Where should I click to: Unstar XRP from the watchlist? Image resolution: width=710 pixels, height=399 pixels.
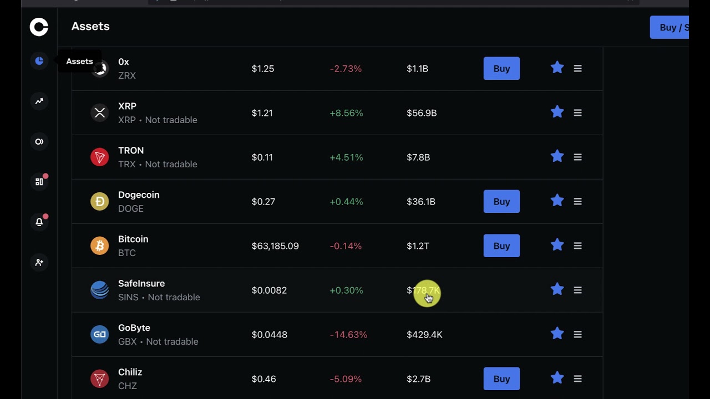(557, 112)
